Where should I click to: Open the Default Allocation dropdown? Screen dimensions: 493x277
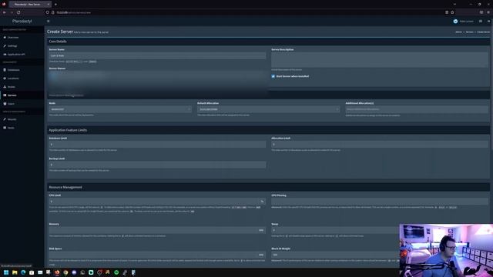pos(269,109)
